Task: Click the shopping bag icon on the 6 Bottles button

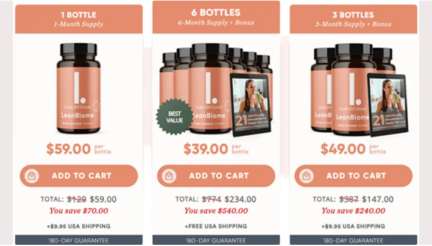Action: (169, 176)
